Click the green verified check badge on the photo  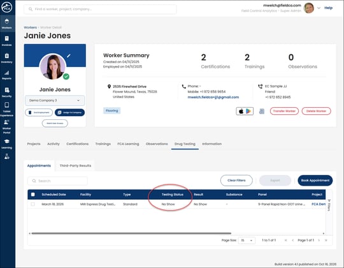[66, 77]
